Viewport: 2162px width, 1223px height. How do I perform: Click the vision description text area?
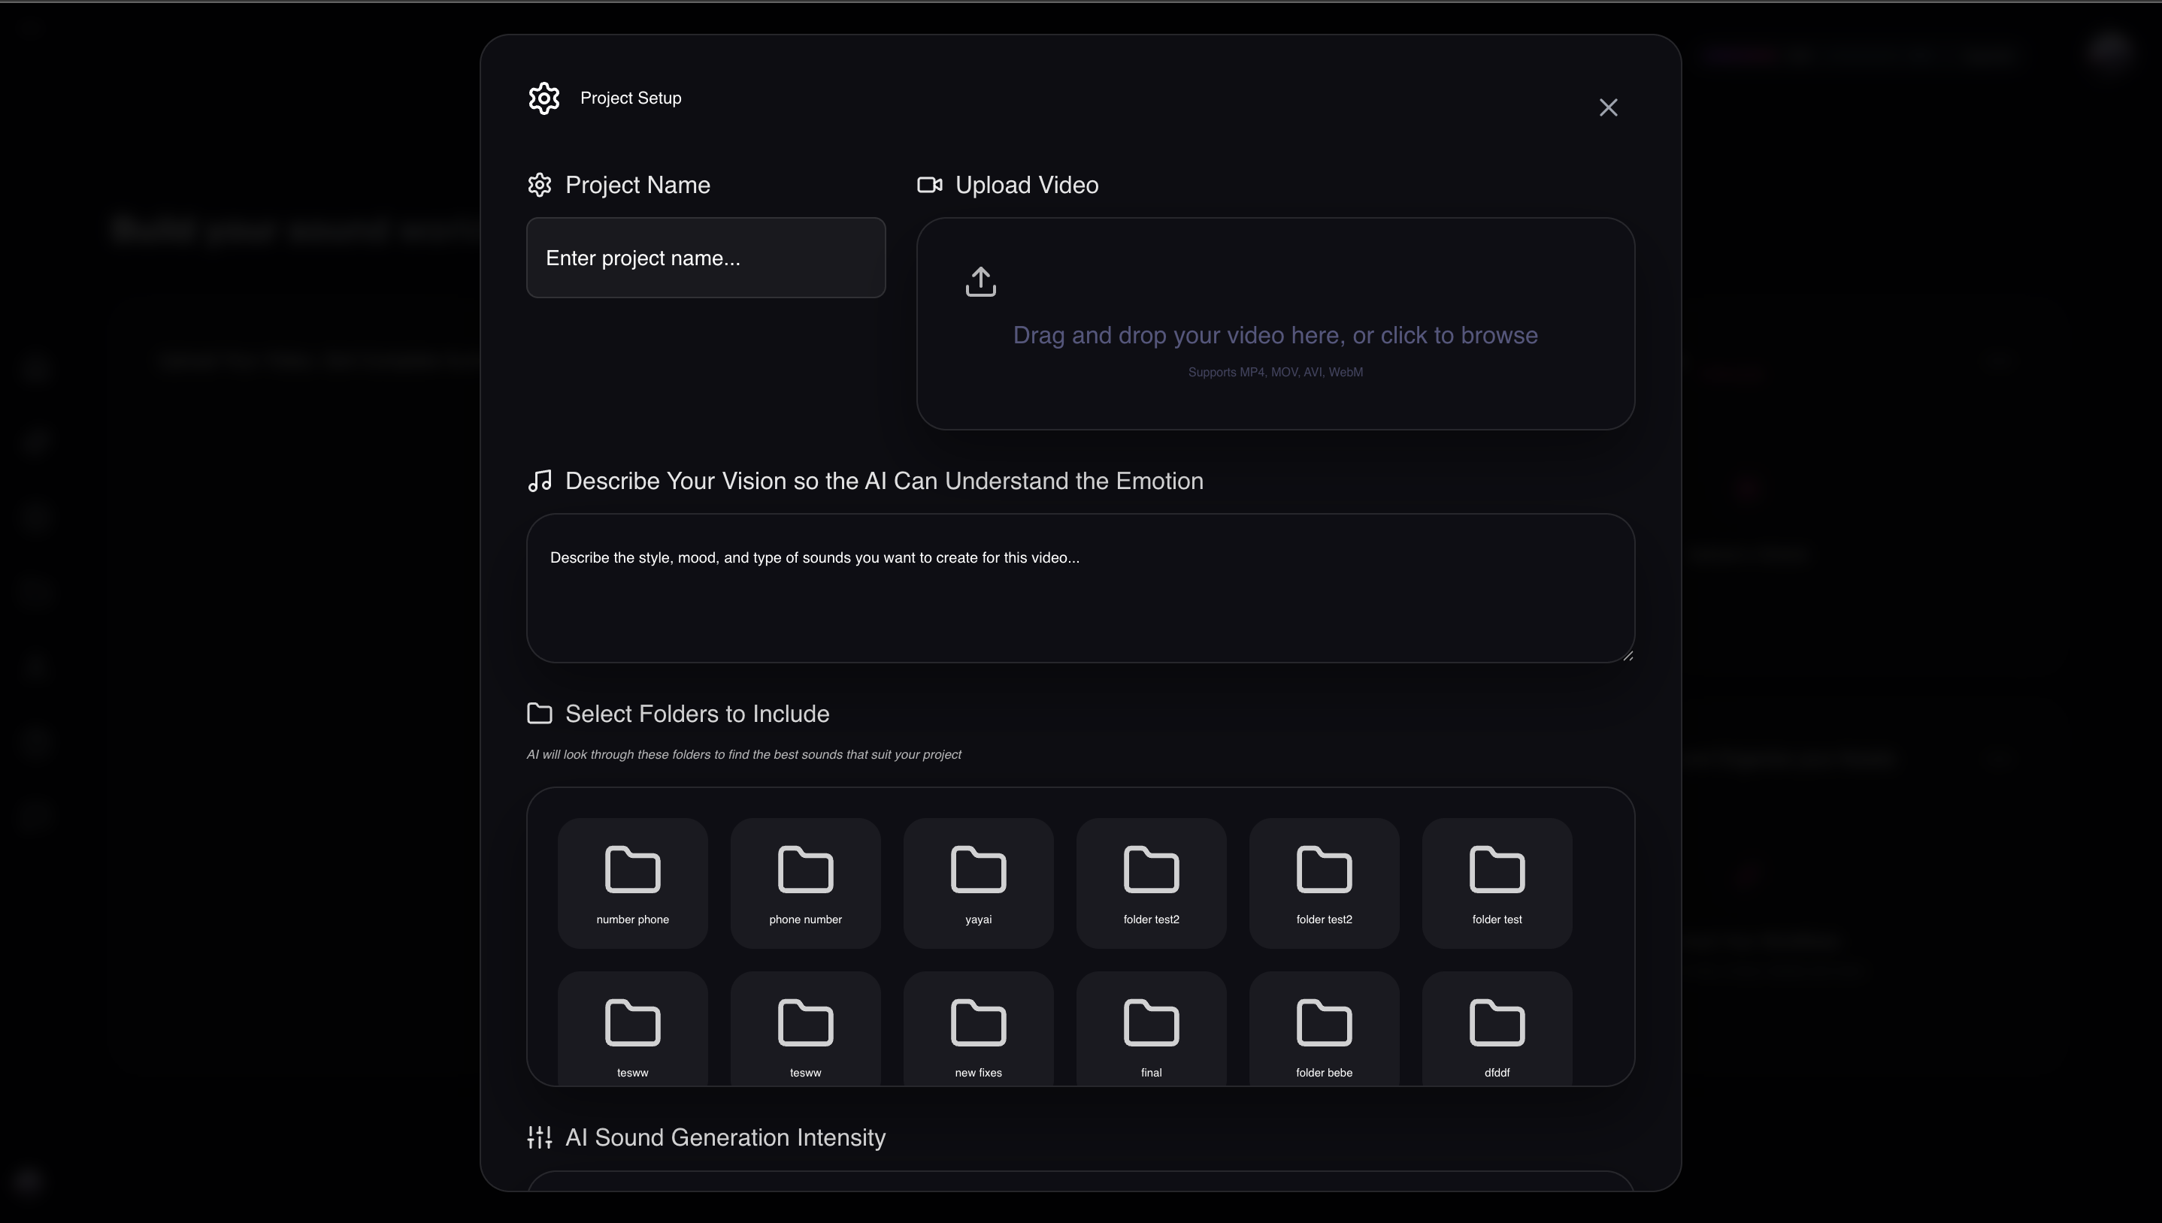click(1079, 588)
